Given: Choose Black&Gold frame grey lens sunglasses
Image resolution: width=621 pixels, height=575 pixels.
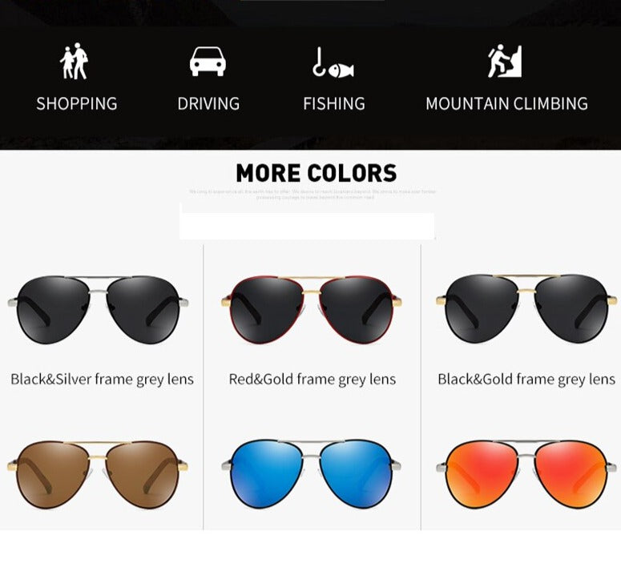Looking at the screenshot, I should click(x=526, y=308).
